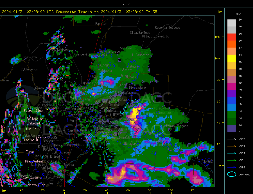253x194 pixels.
Task: Select the dark orange 60 dBZ swatch
Action: point(232,44)
